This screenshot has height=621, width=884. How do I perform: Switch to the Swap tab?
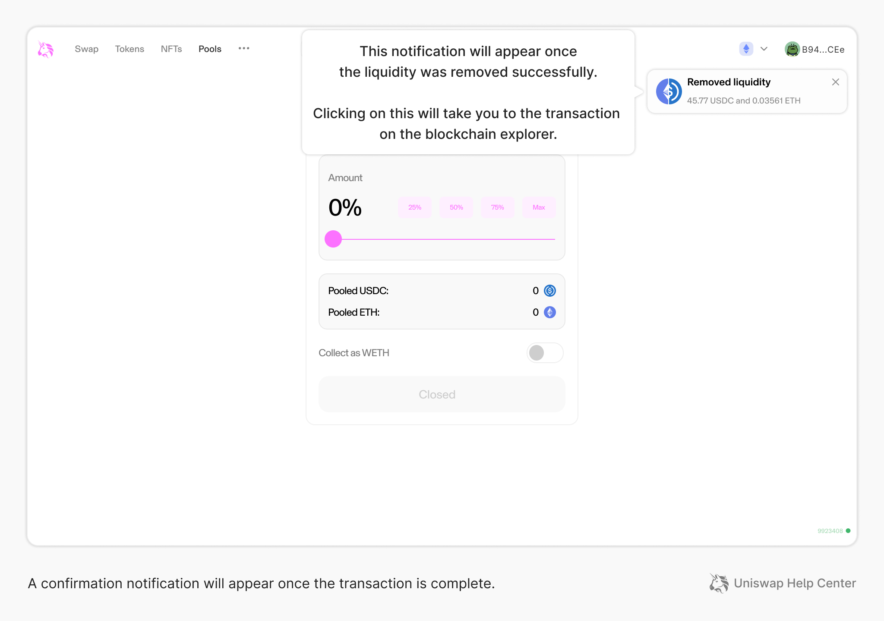[86, 49]
